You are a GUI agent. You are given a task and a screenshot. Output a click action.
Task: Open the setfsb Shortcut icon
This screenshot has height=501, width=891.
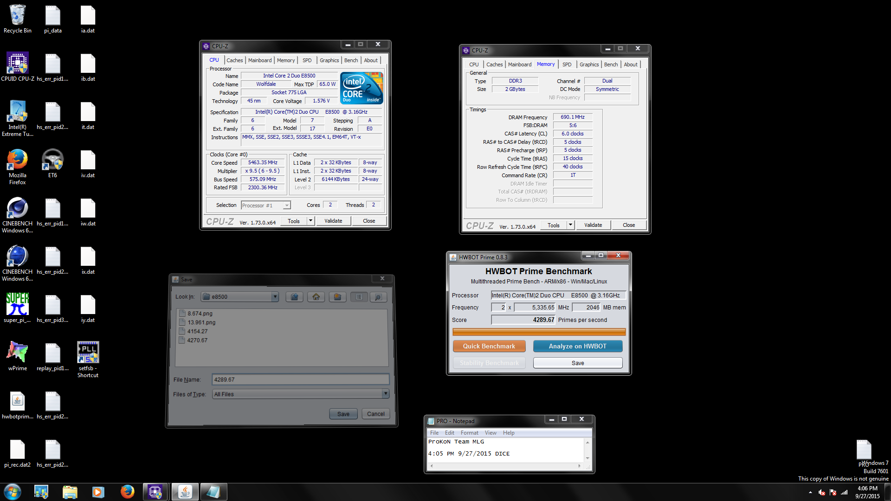[88, 360]
